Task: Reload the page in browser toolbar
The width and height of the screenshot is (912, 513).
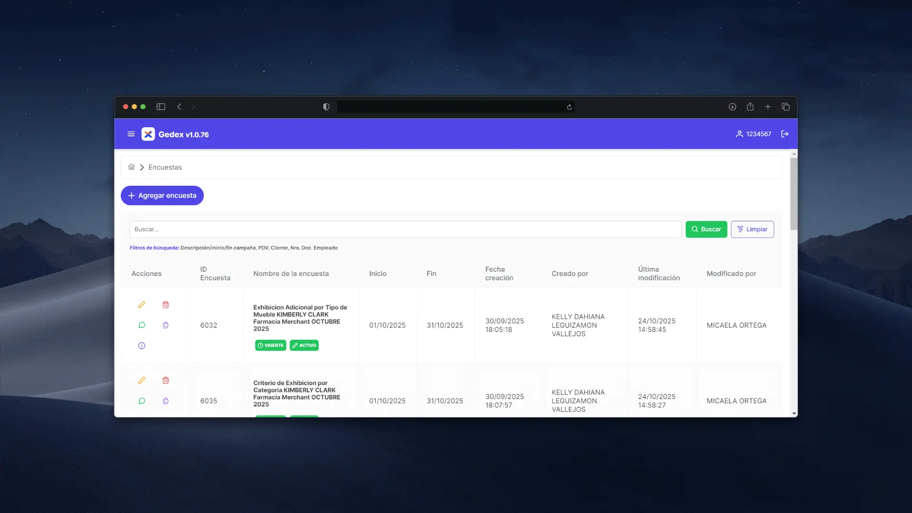Action: (x=569, y=107)
